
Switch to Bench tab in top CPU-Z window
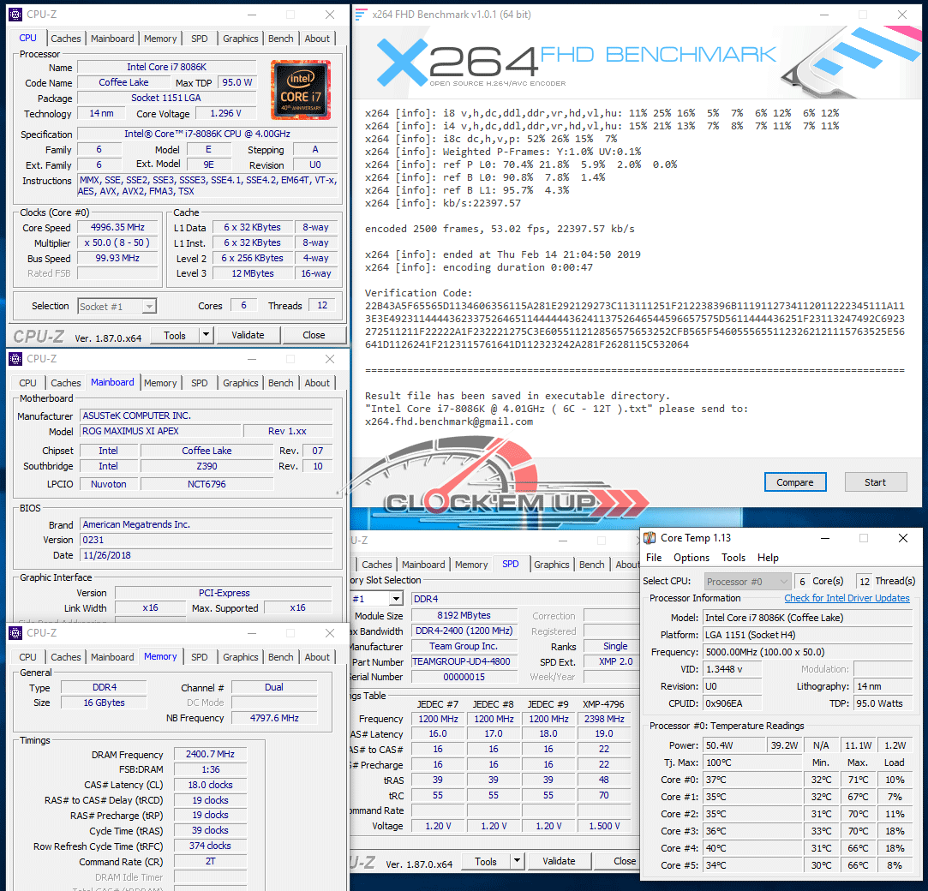click(280, 39)
